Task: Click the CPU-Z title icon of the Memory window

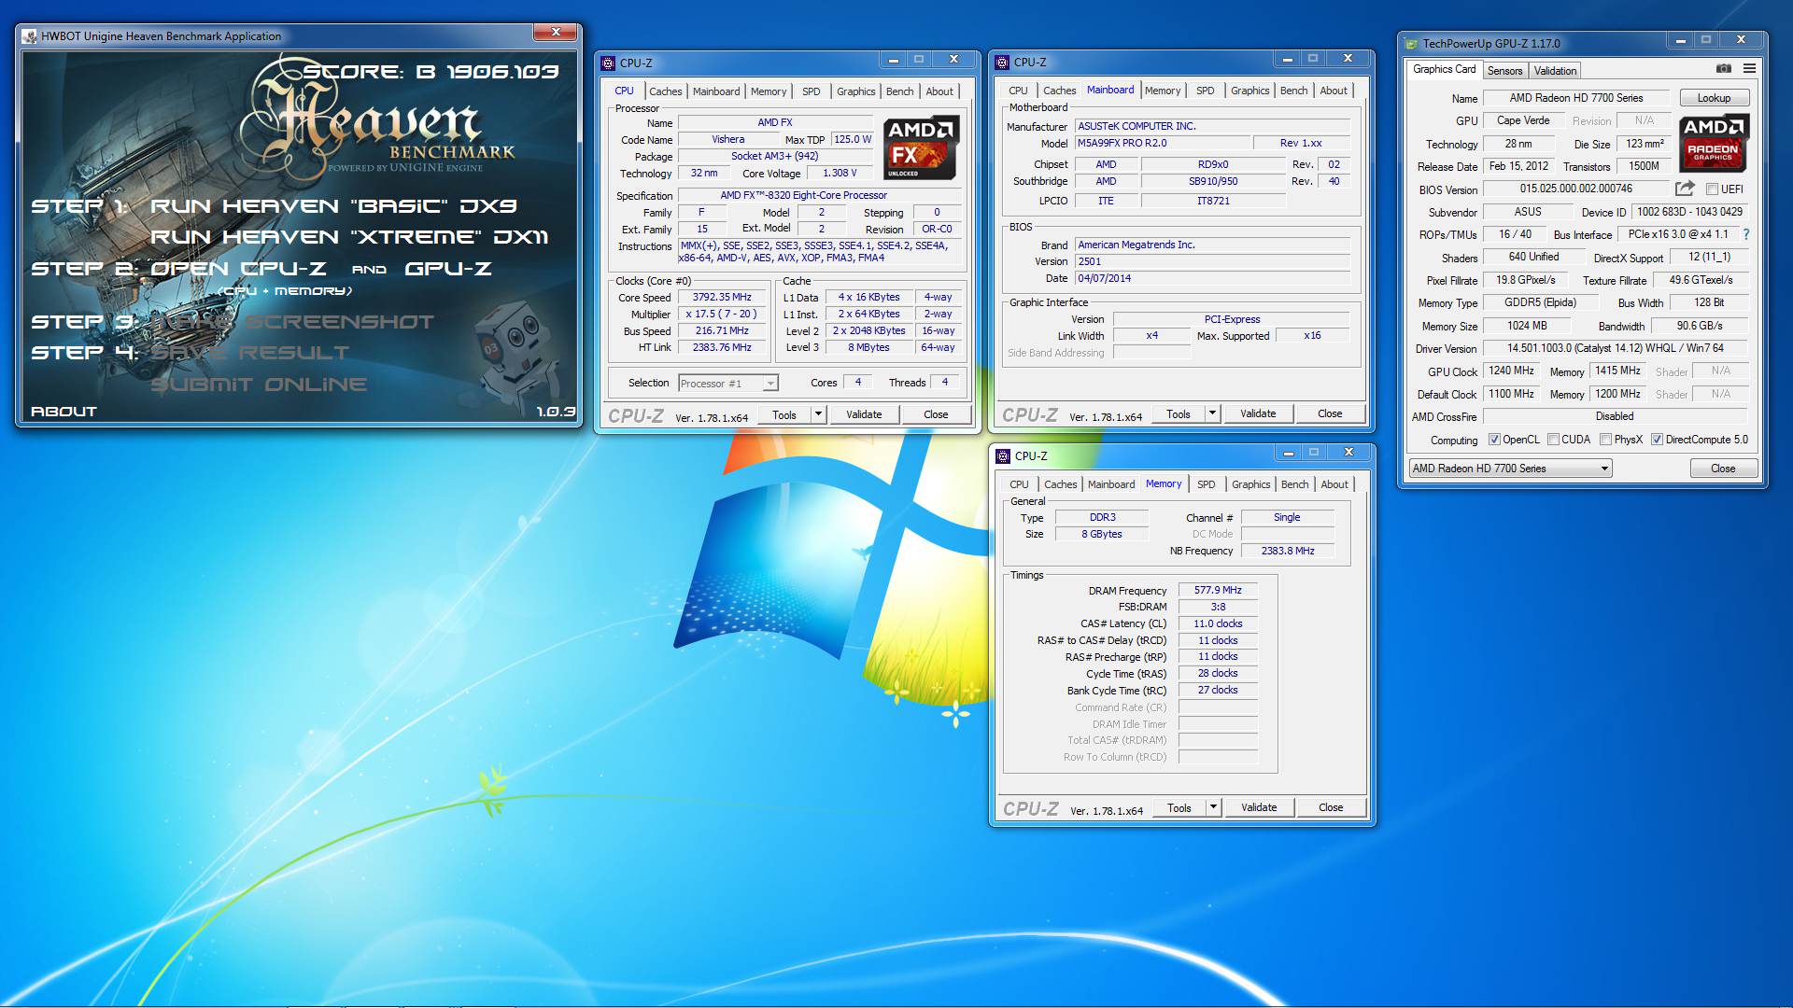Action: [x=1003, y=455]
